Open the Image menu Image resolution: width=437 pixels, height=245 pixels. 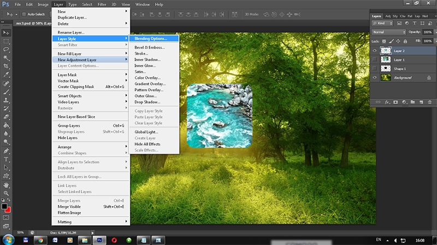pos(43,4)
